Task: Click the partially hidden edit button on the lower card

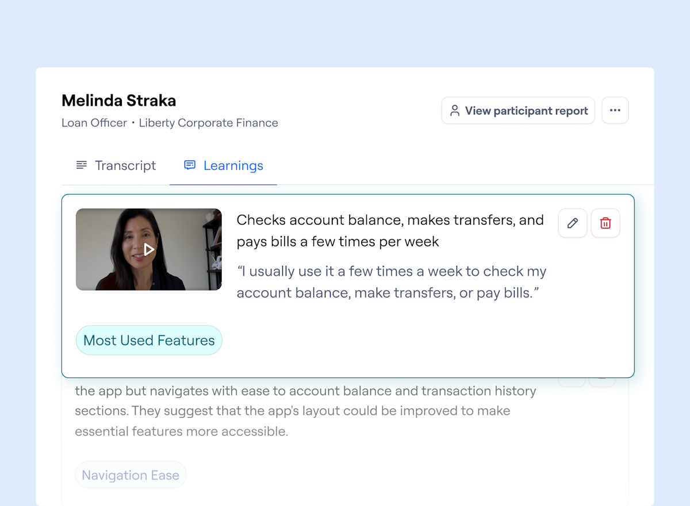Action: (x=572, y=381)
